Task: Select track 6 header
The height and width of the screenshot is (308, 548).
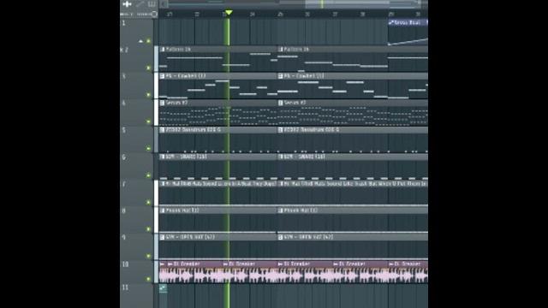Action: click(137, 167)
